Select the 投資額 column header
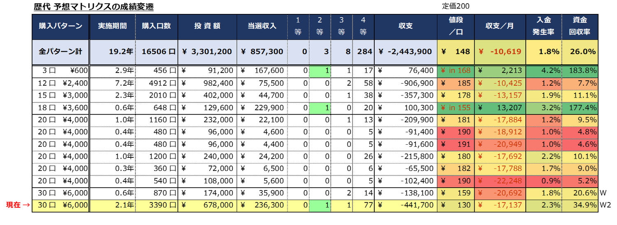Screen dimensions: 617x225 click(x=207, y=26)
